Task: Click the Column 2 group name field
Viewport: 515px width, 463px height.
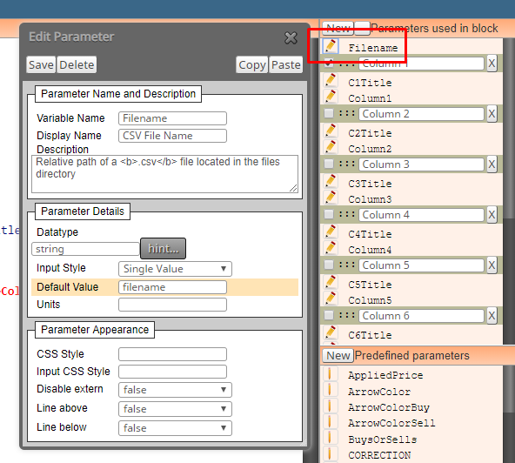Action: click(421, 114)
